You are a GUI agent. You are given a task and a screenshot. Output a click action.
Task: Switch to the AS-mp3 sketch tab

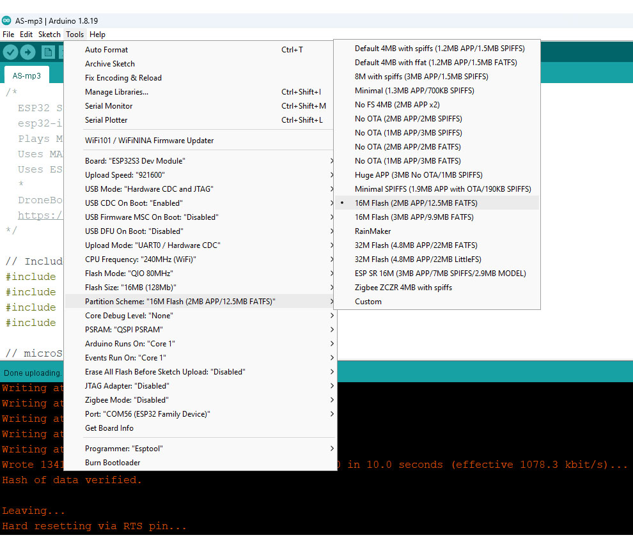(x=27, y=75)
